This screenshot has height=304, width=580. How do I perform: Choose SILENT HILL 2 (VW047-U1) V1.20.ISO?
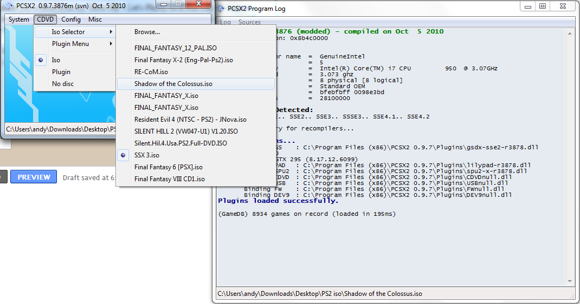click(x=196, y=131)
